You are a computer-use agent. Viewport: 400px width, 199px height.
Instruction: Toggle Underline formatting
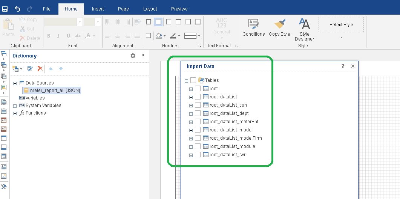(68, 36)
